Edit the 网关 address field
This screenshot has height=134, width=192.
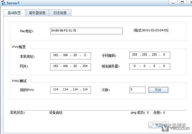[71, 67]
